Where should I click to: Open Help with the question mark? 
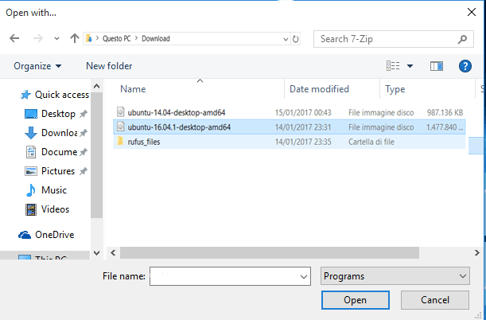(x=465, y=66)
